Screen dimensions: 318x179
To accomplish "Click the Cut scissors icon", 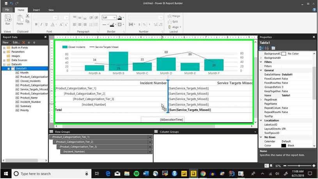I will pos(28,16).
